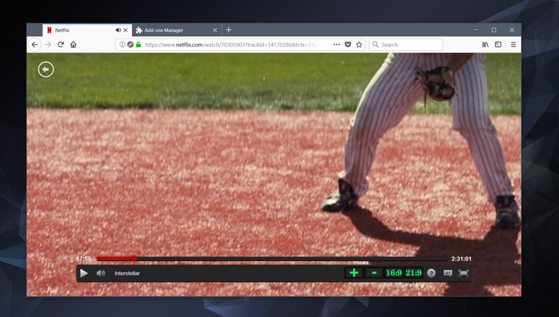The width and height of the screenshot is (559, 317).
Task: Select the 21:9 aspect ratio
Action: 413,273
